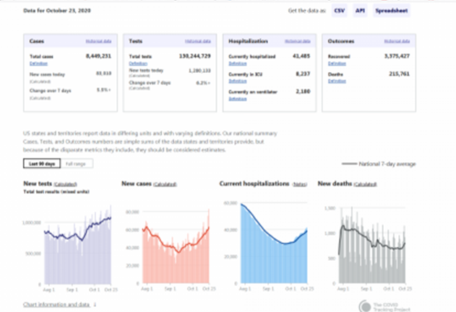Click the down arrow beside Chart information
Screen dimensions: 456x312
95,305
